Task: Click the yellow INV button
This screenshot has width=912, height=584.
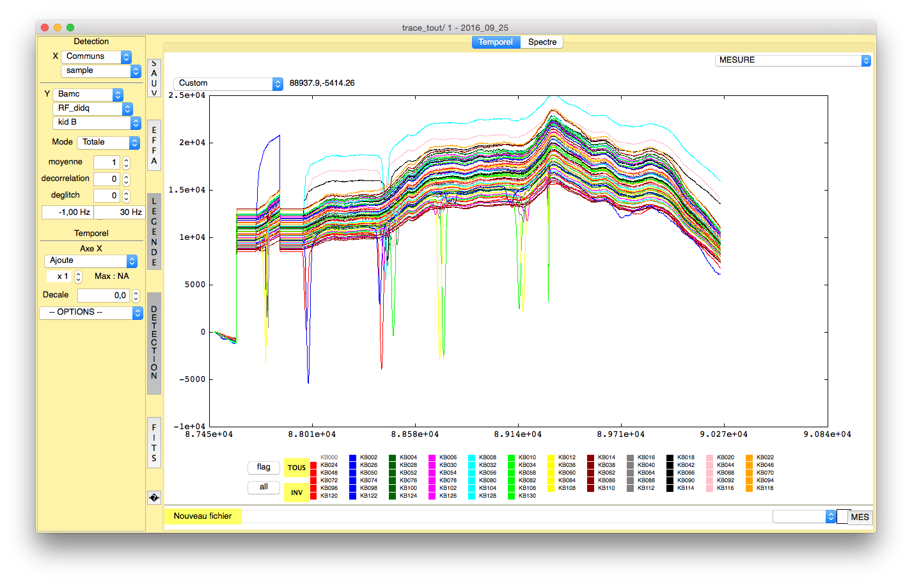Action: 297,493
